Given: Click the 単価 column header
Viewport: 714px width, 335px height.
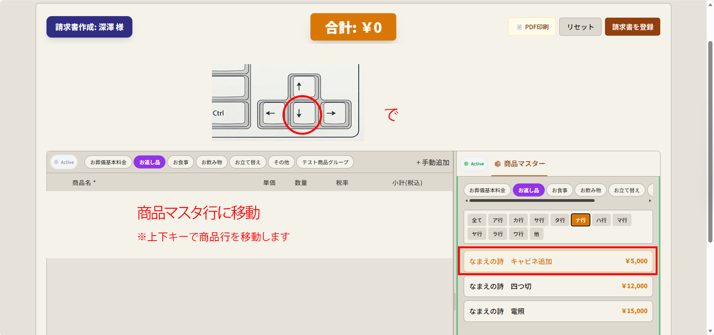Looking at the screenshot, I should tap(269, 183).
